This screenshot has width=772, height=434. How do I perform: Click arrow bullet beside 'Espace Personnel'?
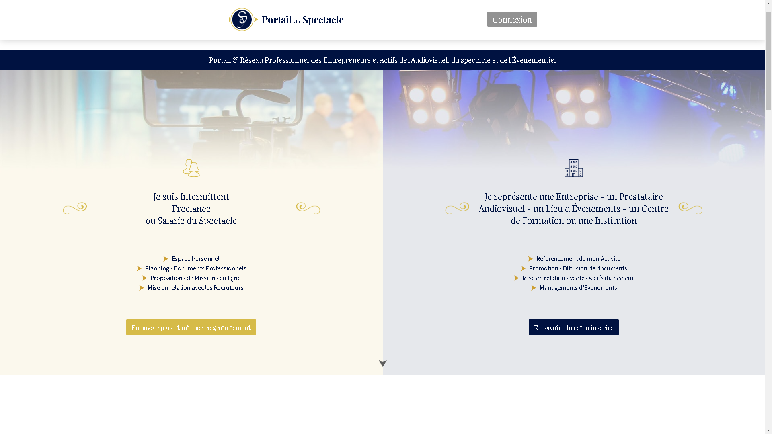coord(166,259)
